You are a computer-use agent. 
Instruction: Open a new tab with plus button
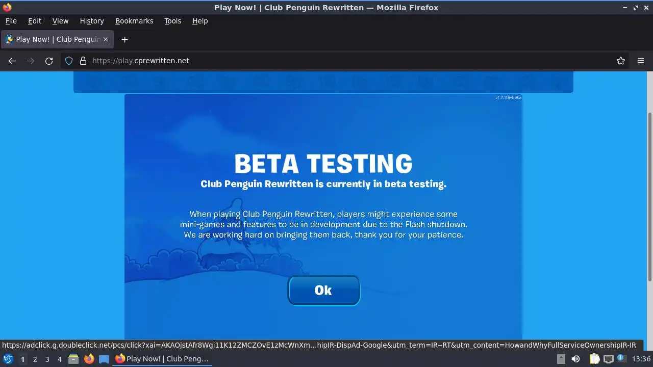point(124,39)
